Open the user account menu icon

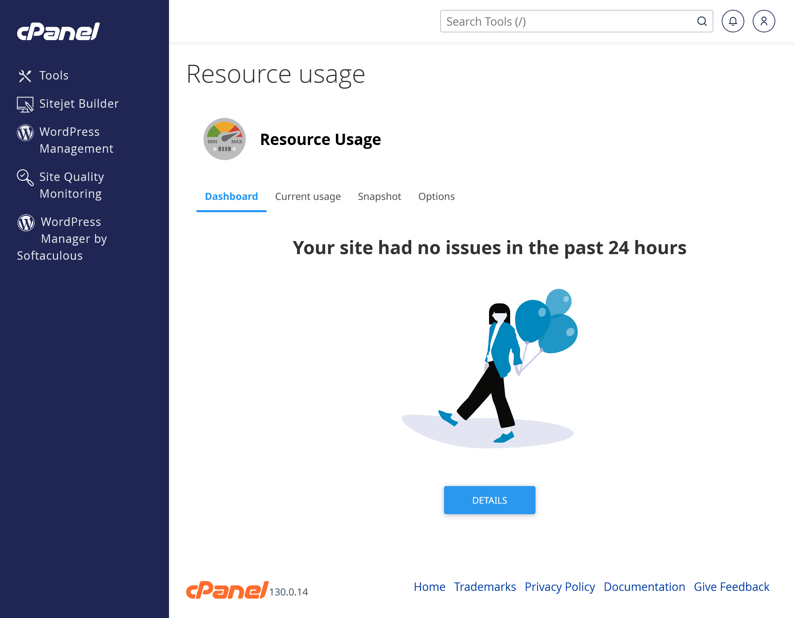pos(763,21)
